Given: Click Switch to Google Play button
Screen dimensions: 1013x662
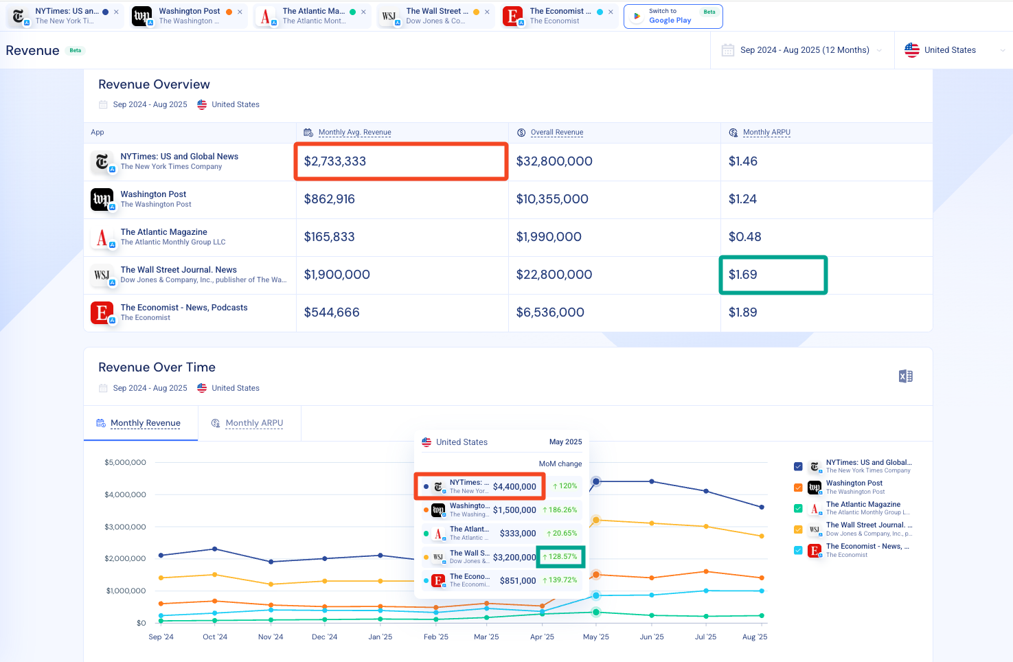Looking at the screenshot, I should pyautogui.click(x=673, y=16).
